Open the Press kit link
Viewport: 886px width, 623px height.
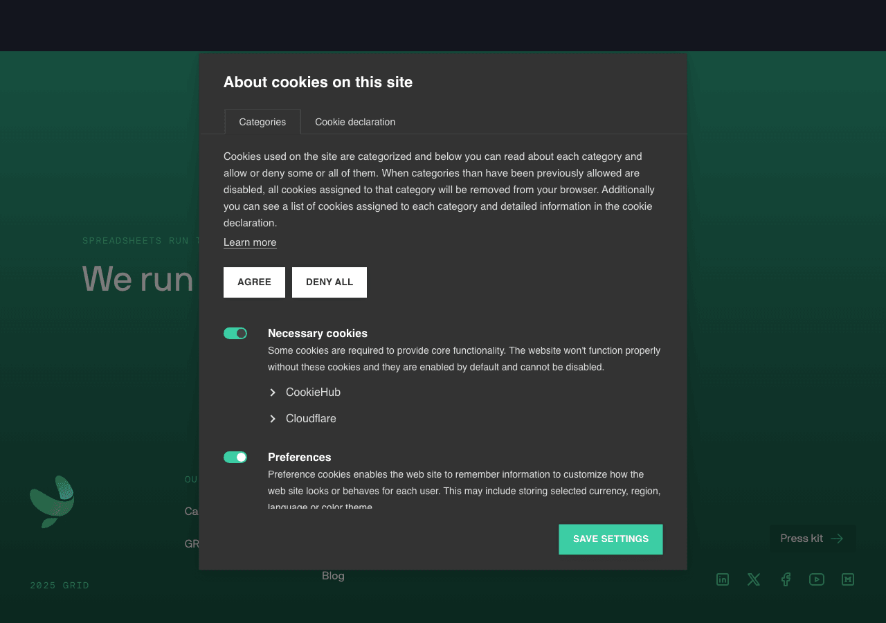813,539
